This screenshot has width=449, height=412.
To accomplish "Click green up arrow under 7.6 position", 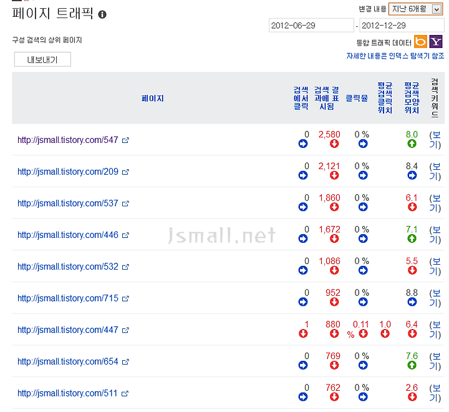I will tap(412, 365).
